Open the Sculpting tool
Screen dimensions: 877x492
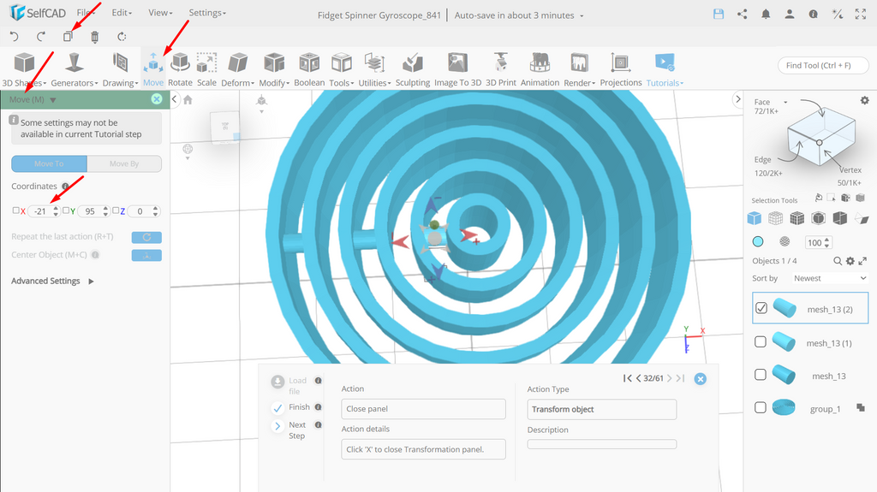(413, 68)
